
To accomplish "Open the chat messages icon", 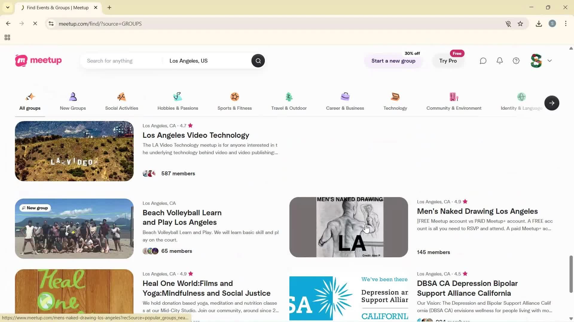I will pos(483,61).
